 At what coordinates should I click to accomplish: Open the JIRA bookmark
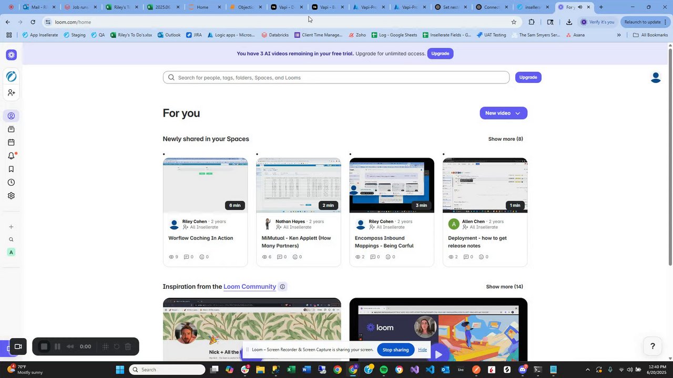[x=194, y=35]
